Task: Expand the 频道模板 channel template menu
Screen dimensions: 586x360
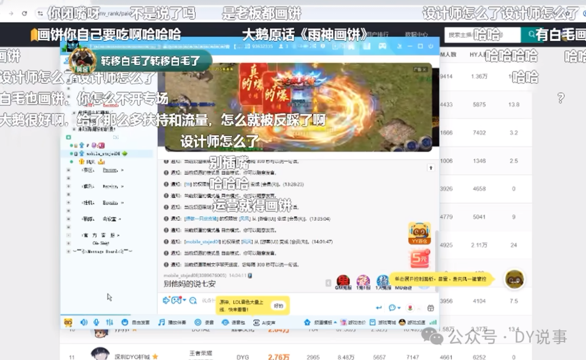Action: coord(320,322)
